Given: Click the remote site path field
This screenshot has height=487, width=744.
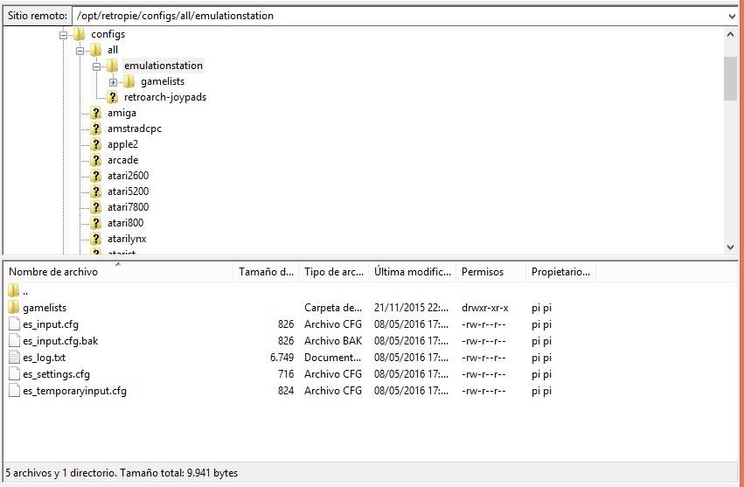Looking at the screenshot, I should tap(399, 16).
